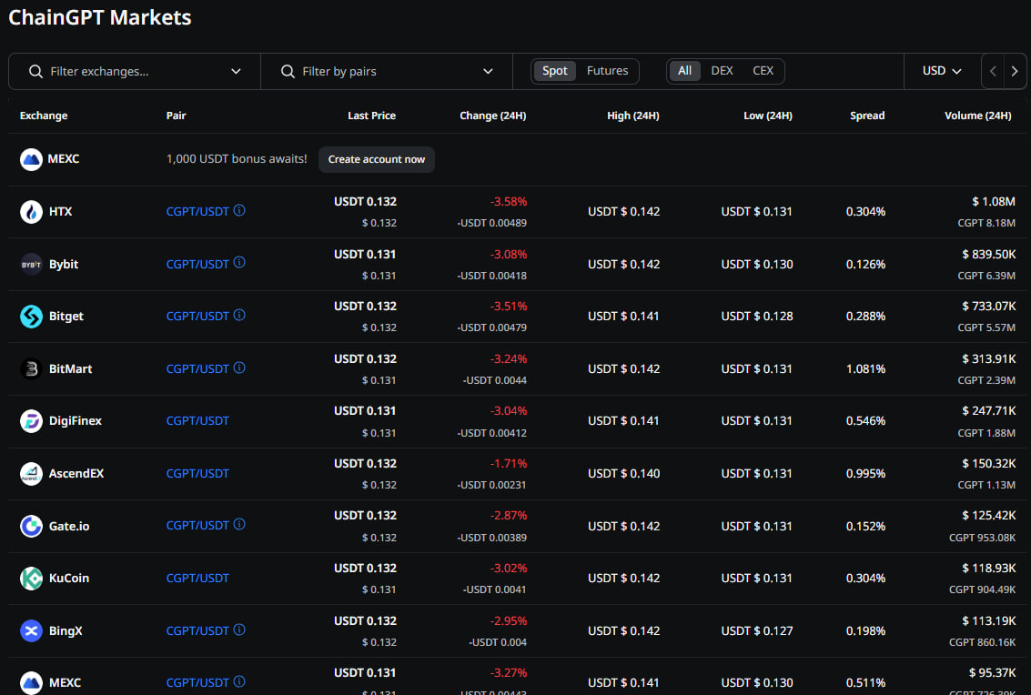Click the KuCoin exchange logo icon
The width and height of the screenshot is (1031, 695).
click(32, 579)
